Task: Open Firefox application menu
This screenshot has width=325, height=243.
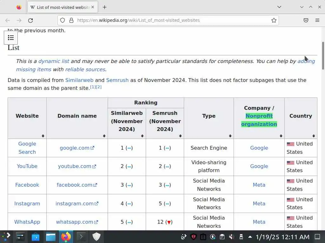Action: (x=317, y=20)
